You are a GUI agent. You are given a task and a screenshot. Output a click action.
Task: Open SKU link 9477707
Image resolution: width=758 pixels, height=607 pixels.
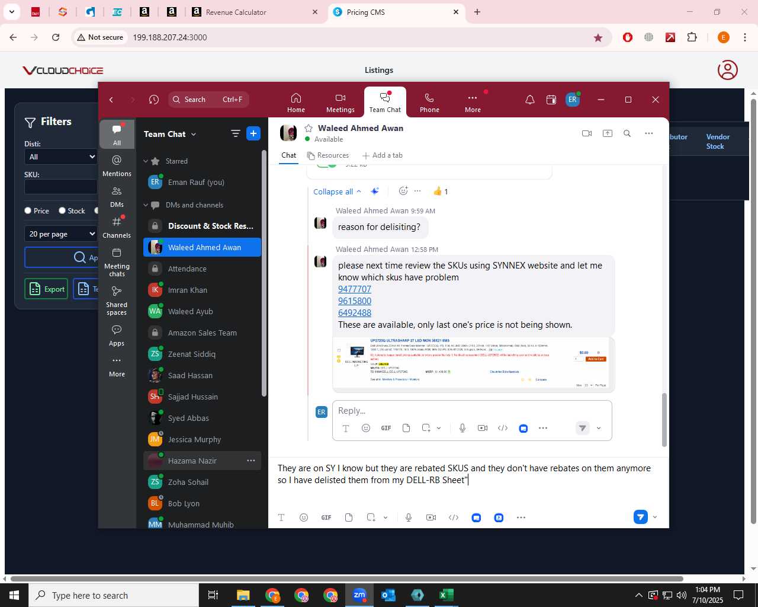[x=355, y=289]
